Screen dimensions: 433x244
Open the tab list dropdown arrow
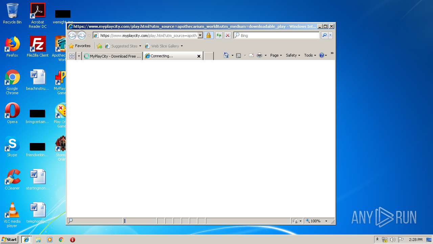[79, 56]
